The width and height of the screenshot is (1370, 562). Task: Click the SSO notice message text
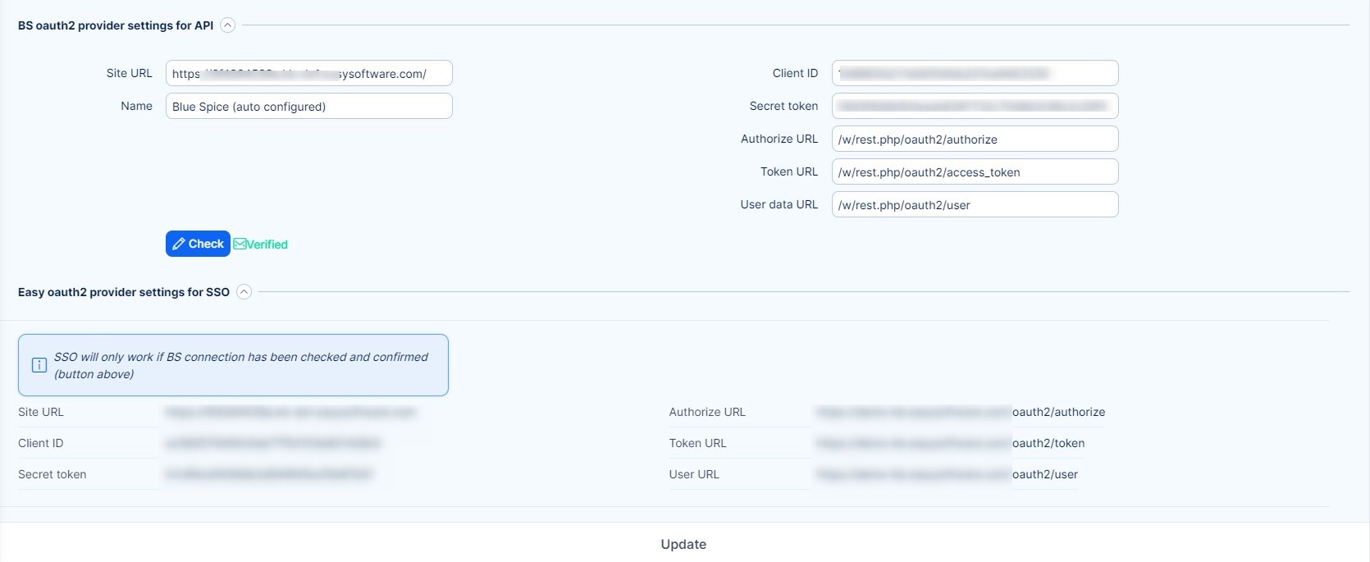pos(240,365)
